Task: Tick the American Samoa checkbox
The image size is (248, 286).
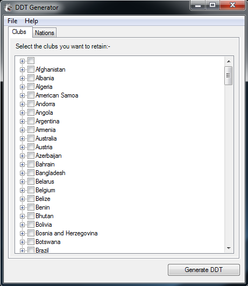Action: point(31,95)
